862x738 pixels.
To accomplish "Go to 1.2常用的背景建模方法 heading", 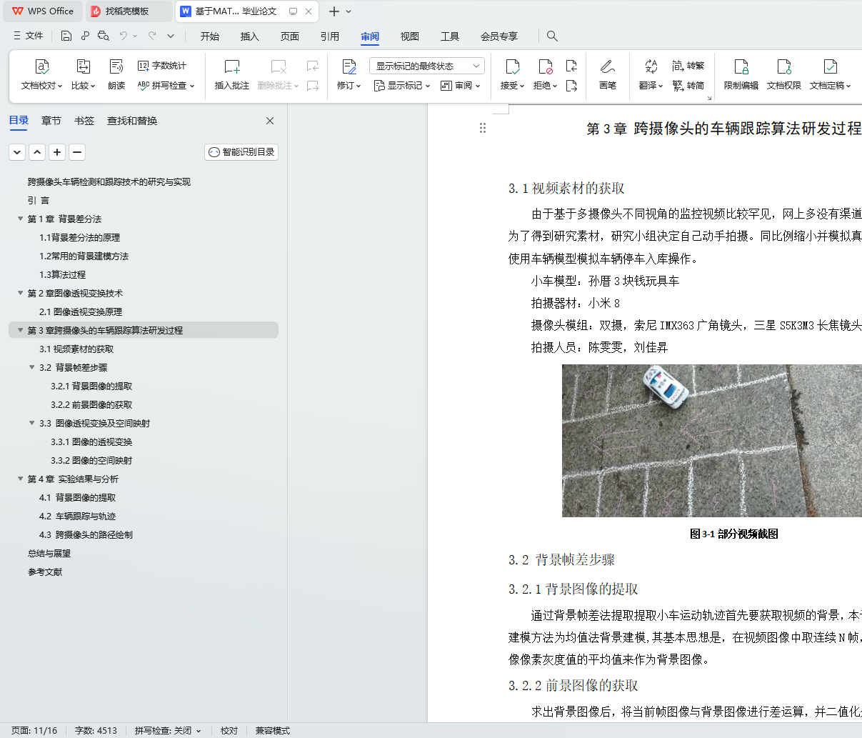I will coord(84,256).
